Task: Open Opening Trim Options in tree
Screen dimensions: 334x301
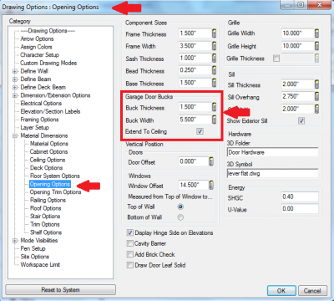Action: point(55,192)
